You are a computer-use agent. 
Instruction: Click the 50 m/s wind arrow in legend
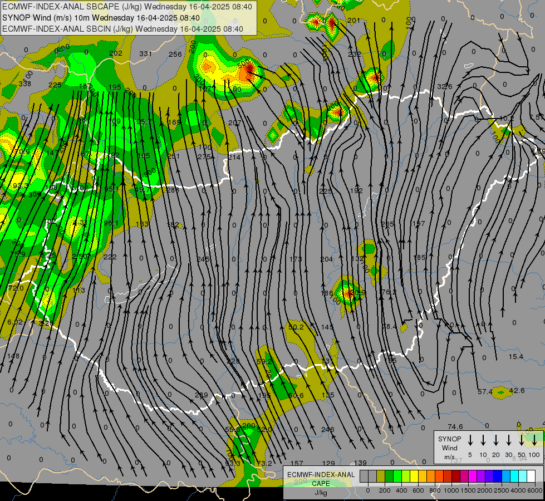522,440
